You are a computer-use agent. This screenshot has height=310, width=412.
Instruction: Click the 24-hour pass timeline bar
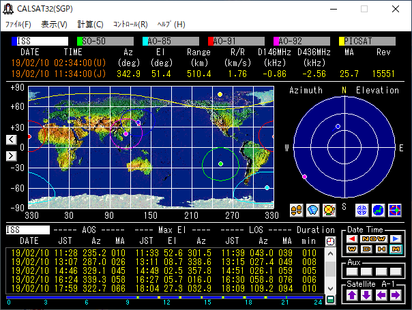coord(165,298)
